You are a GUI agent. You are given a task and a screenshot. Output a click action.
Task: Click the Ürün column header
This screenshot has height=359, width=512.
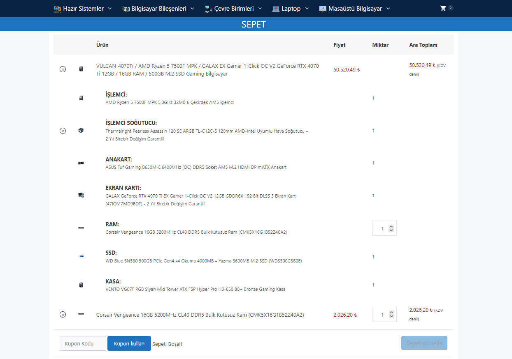(x=102, y=45)
